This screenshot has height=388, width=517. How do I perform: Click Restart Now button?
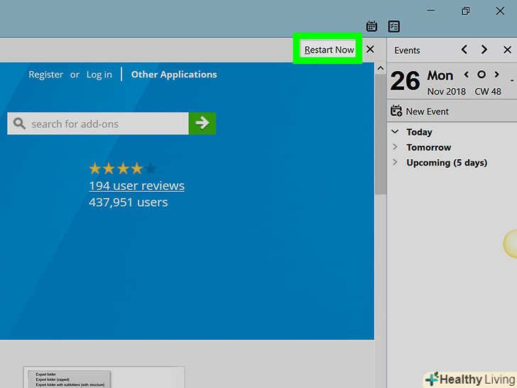(329, 50)
